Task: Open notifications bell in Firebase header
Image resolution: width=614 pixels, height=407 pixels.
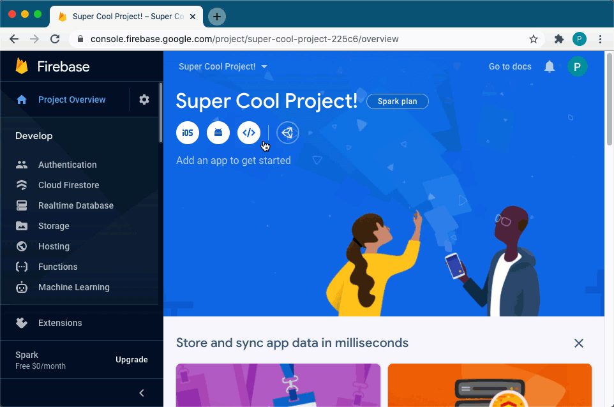Action: 550,66
